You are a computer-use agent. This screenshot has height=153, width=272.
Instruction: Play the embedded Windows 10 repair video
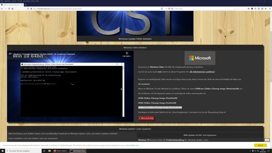[70, 86]
